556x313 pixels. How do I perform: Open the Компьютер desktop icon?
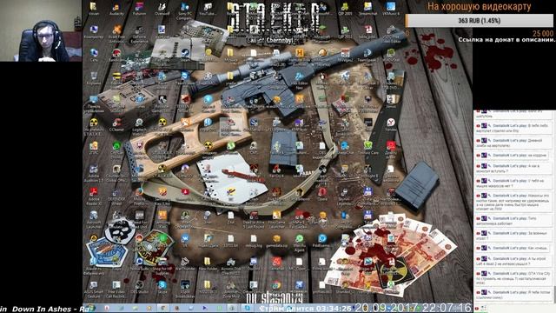(x=94, y=32)
